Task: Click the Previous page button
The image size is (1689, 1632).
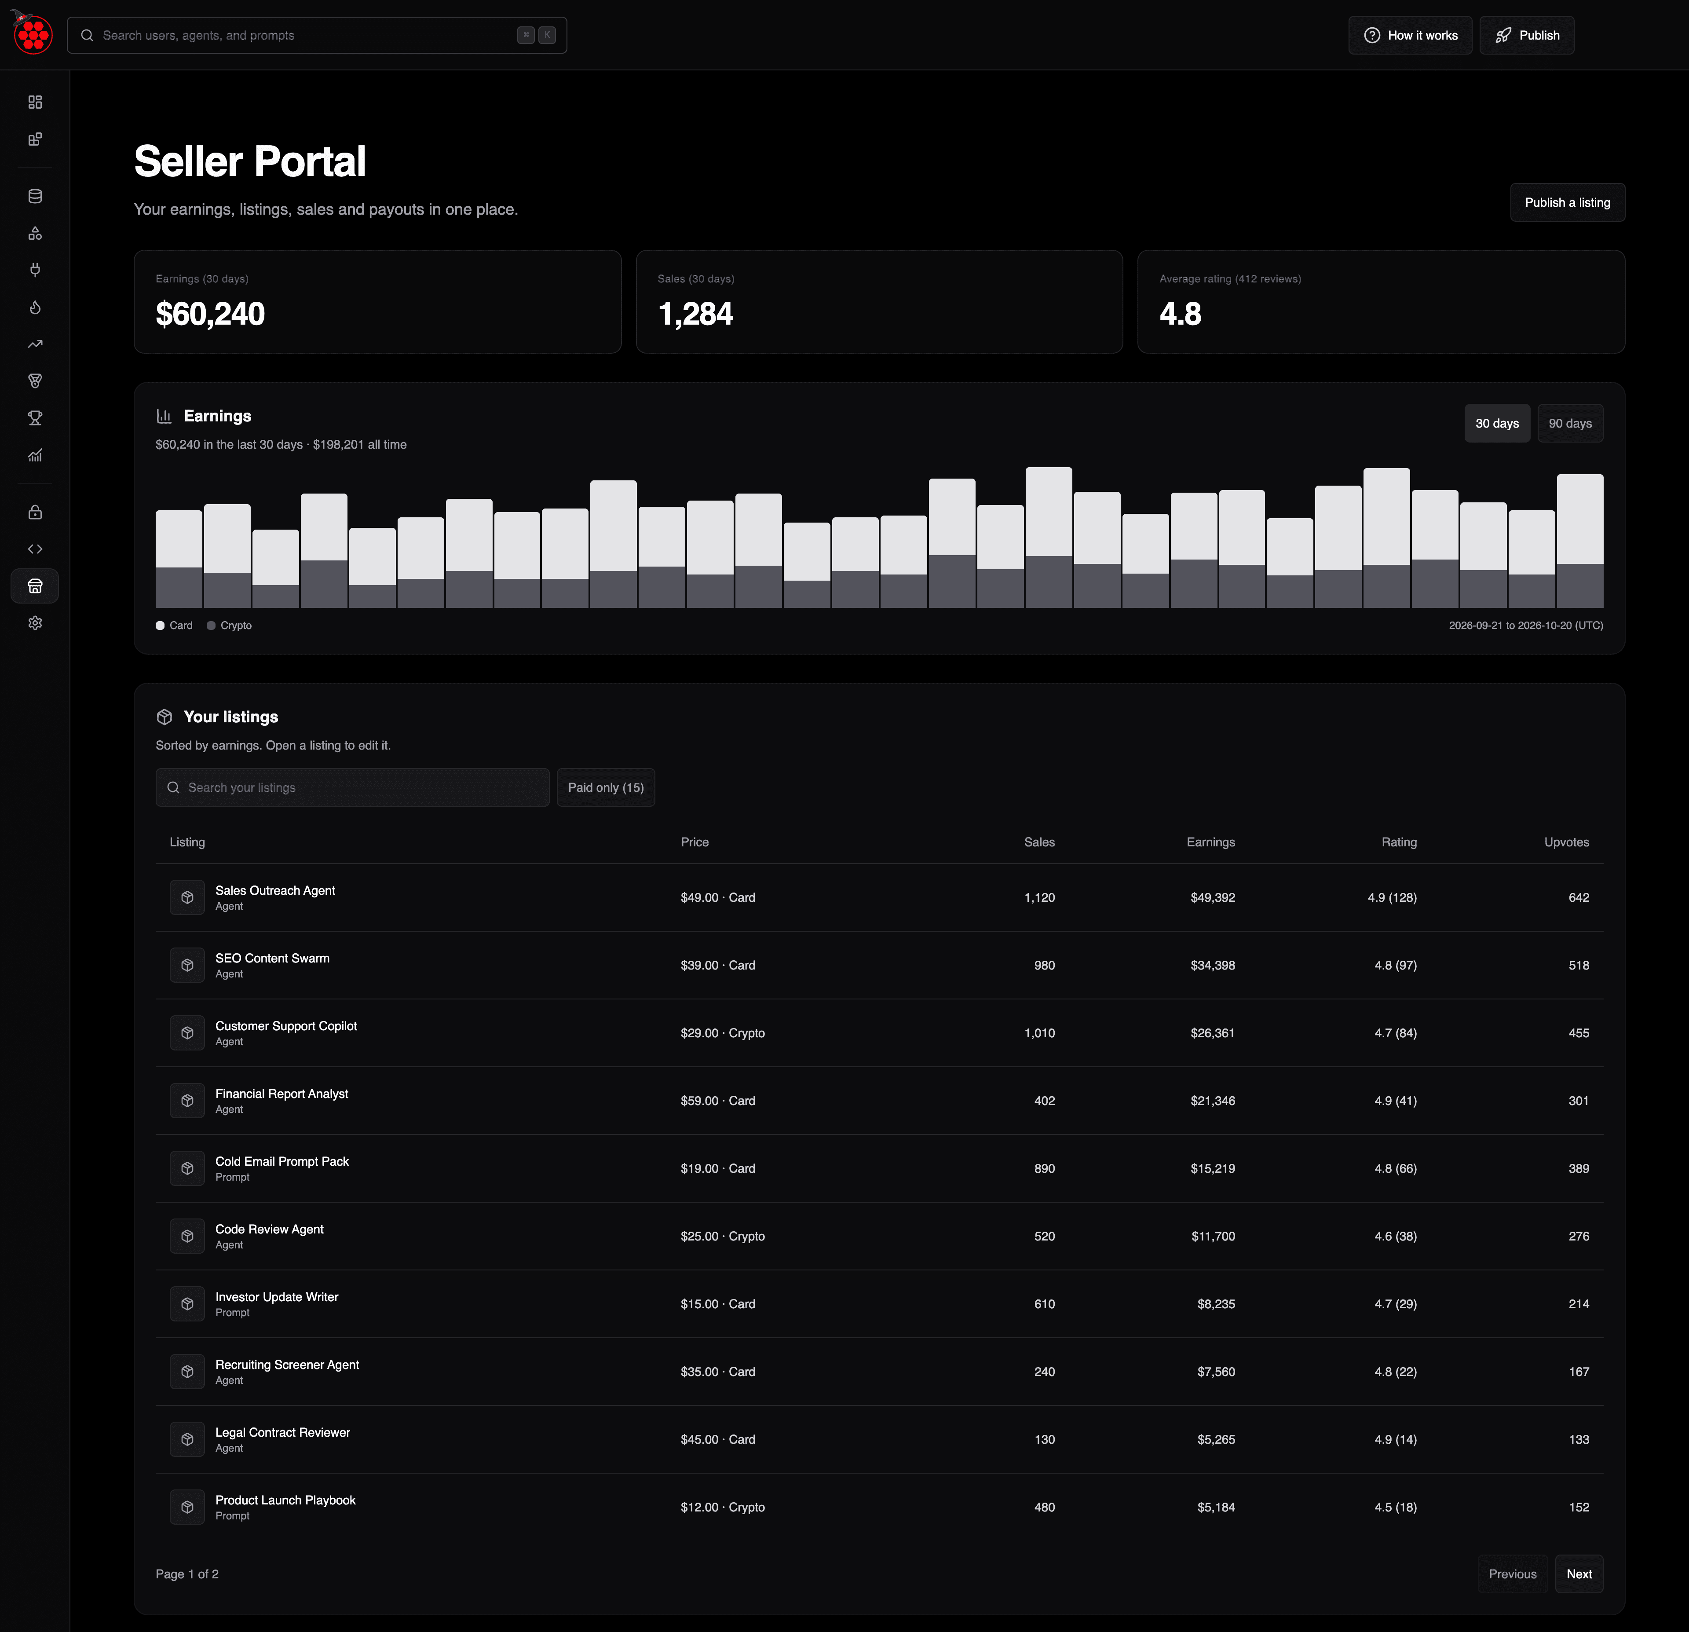Action: (1512, 1574)
